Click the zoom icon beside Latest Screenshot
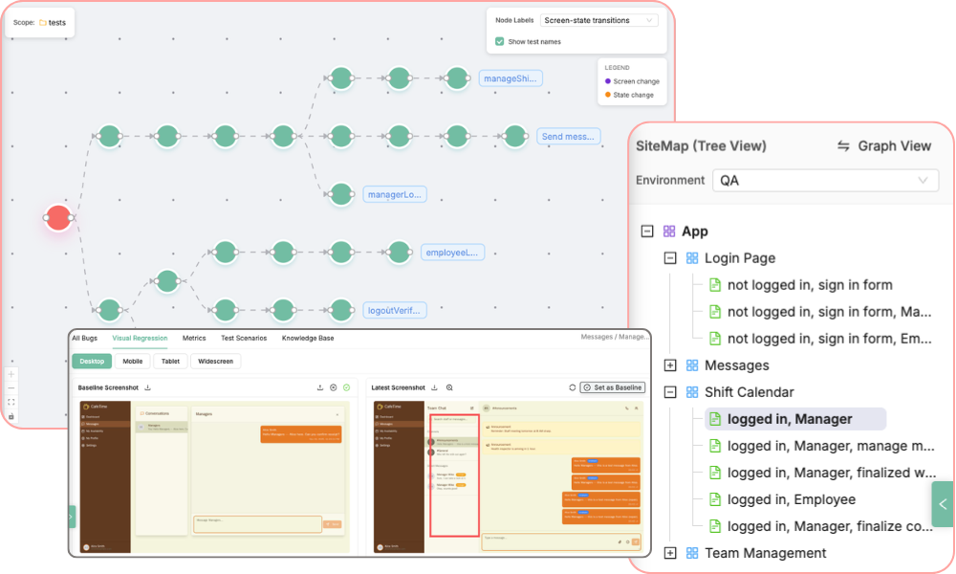This screenshot has height=574, width=956. coord(449,387)
